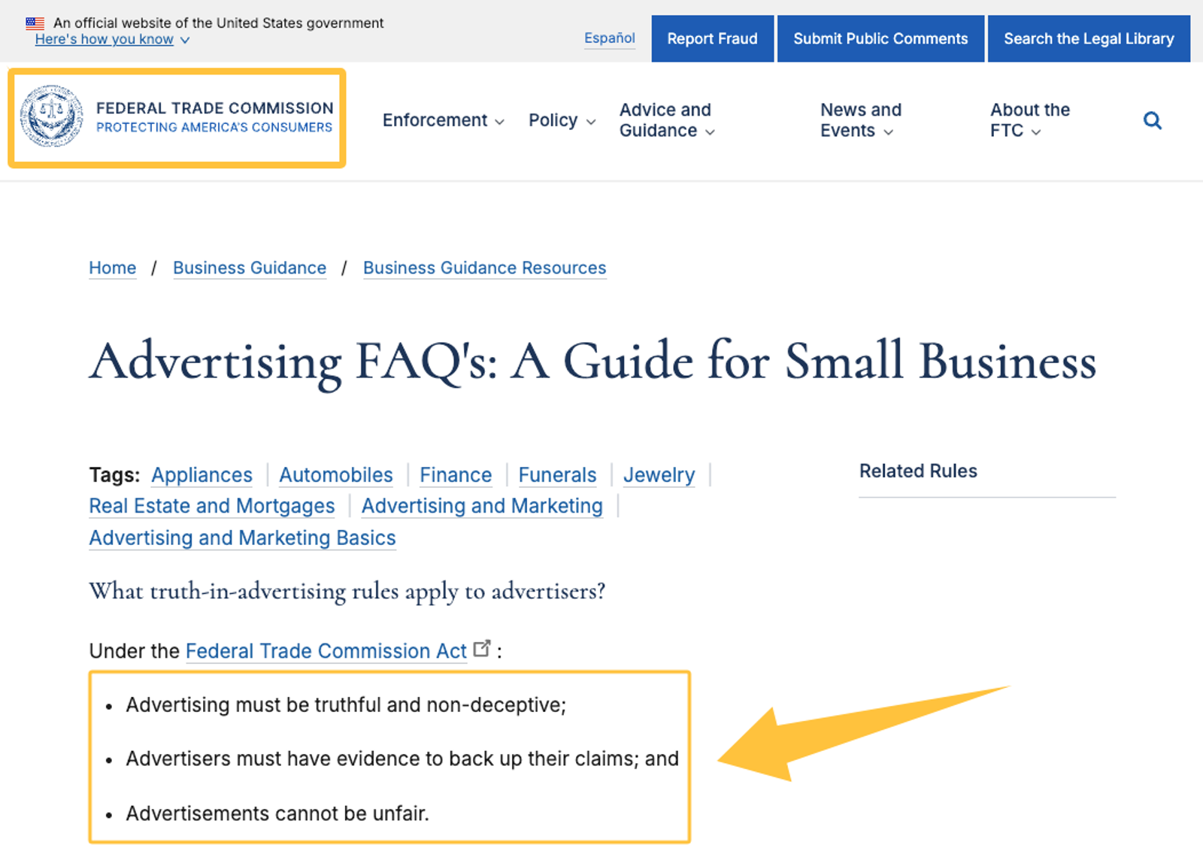Click Federal Trade Commission wordmark text
Screen dimensions: 1203x851
(x=214, y=108)
